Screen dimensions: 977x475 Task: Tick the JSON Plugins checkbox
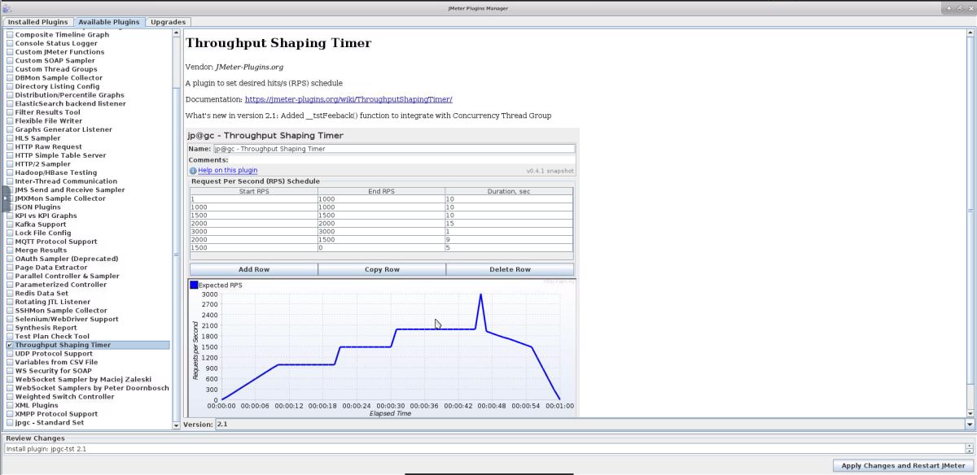coord(10,207)
